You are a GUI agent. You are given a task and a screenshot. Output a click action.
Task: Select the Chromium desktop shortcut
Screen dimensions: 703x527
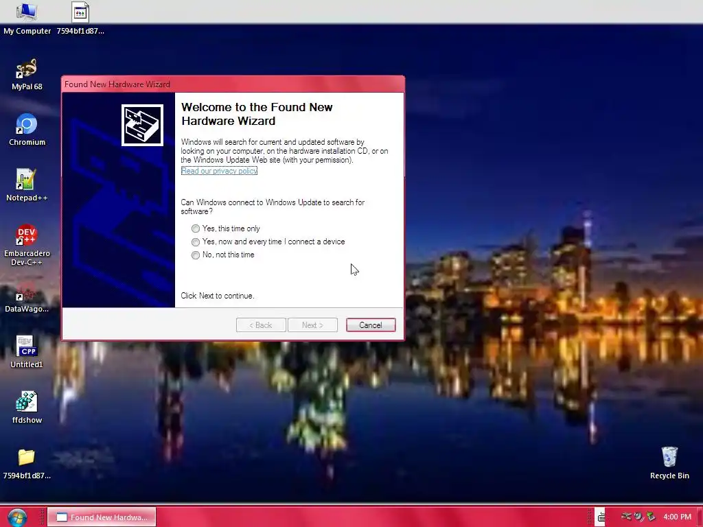click(x=27, y=130)
